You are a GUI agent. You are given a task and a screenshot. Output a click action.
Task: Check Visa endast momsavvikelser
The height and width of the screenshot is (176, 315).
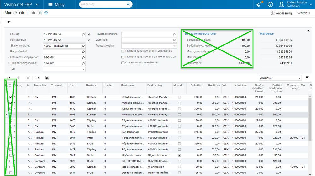[123, 63]
